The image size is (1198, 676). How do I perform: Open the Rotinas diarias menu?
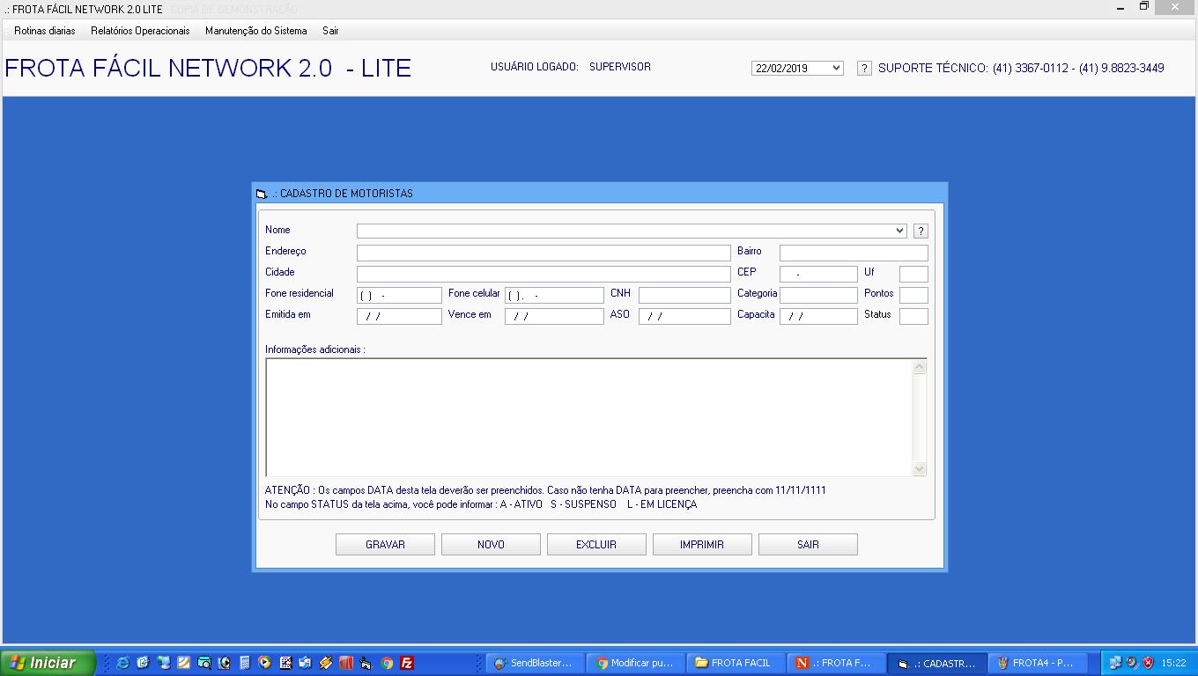tap(43, 29)
